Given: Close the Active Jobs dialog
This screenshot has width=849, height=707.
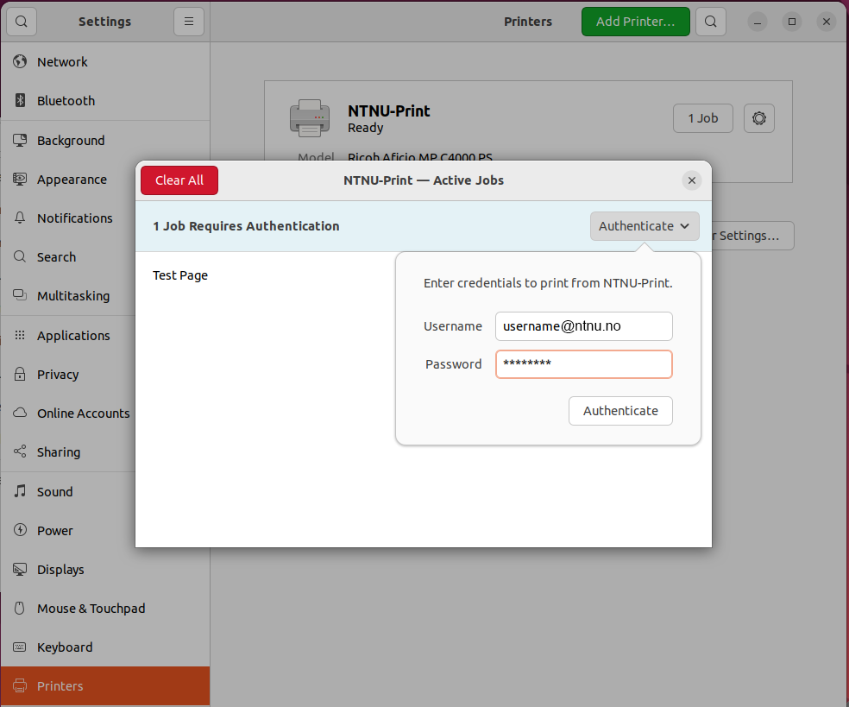Looking at the screenshot, I should [x=691, y=180].
